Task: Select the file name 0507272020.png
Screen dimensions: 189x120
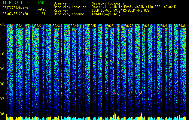Action: [15, 8]
